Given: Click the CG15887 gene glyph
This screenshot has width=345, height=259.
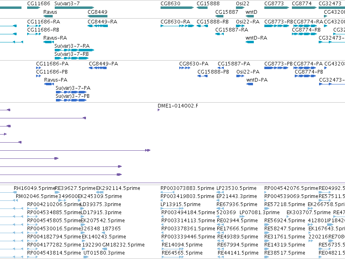Looking at the screenshot, I should click(x=219, y=16).
